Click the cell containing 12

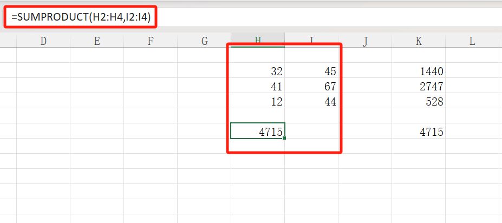pos(258,101)
